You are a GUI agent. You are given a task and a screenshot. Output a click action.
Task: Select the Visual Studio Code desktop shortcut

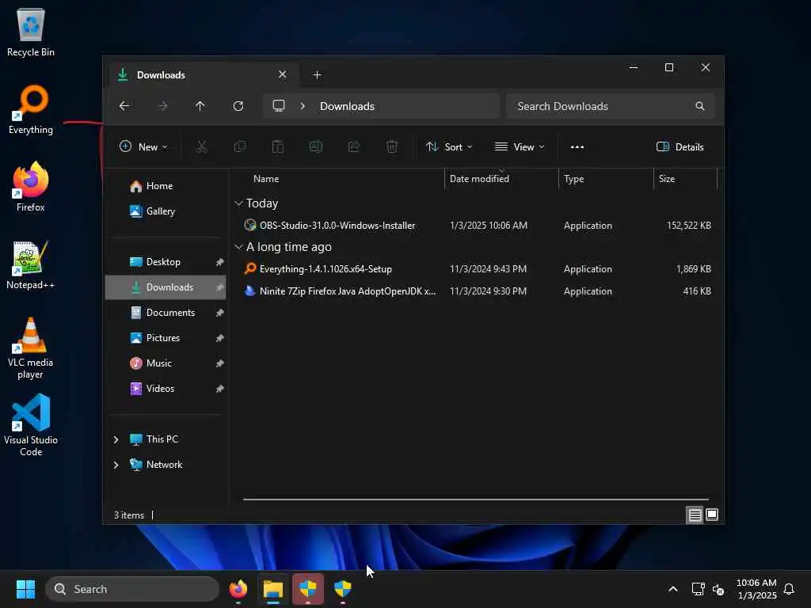(31, 425)
